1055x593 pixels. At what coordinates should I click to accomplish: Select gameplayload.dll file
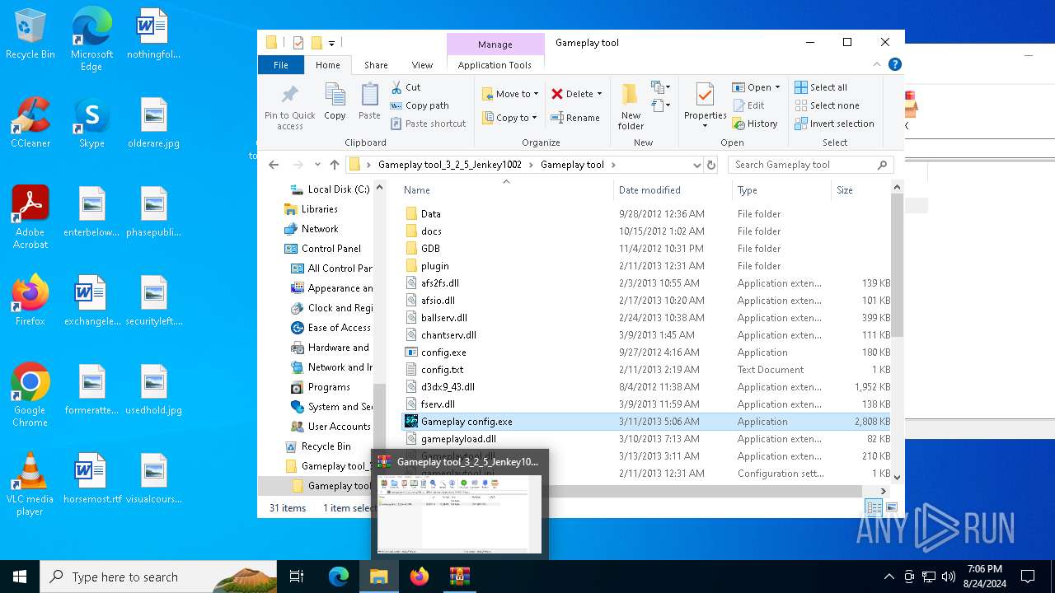point(458,439)
